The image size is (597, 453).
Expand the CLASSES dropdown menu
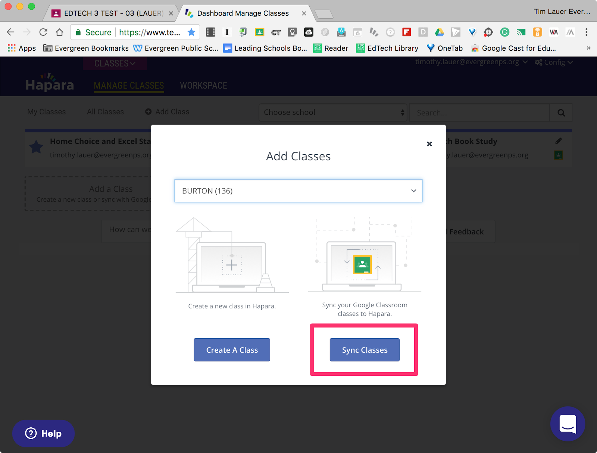pos(115,63)
